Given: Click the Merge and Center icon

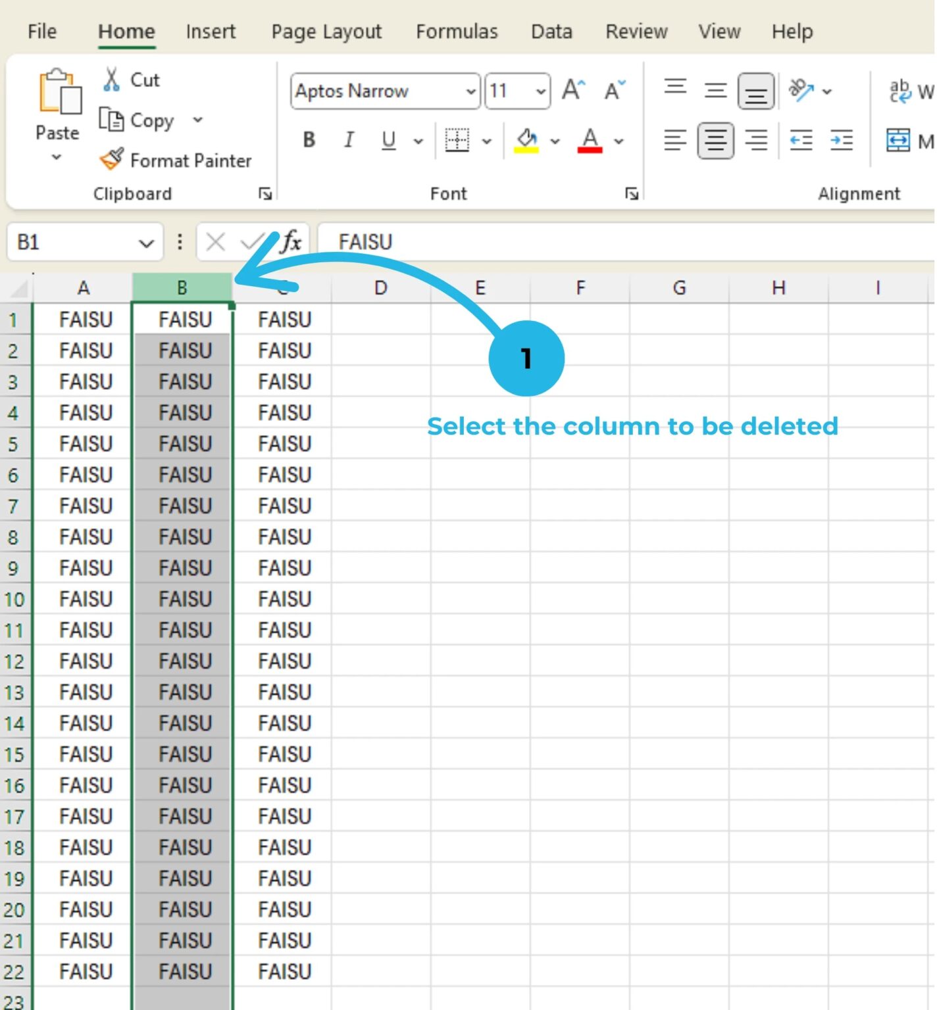Looking at the screenshot, I should click(899, 140).
